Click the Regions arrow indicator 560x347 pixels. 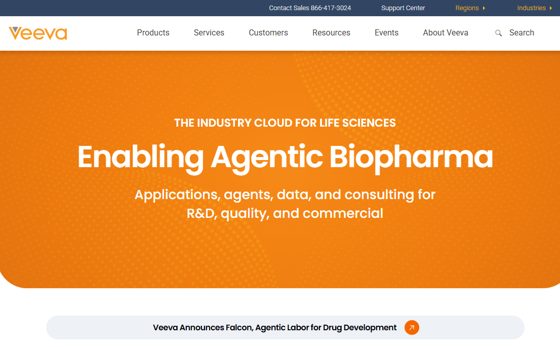coord(484,8)
